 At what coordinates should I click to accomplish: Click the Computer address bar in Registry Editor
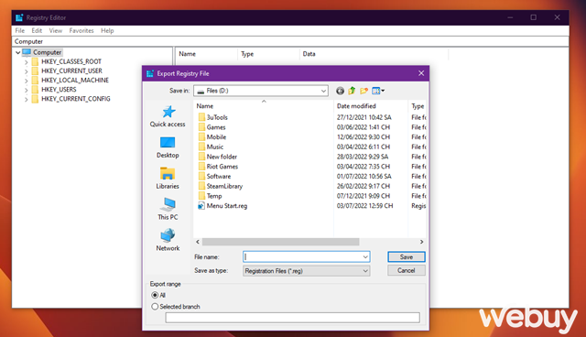291,41
